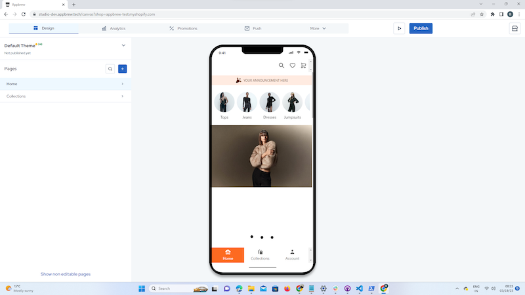
Task: Select the Jumpsuits category circle
Action: pos(292,102)
